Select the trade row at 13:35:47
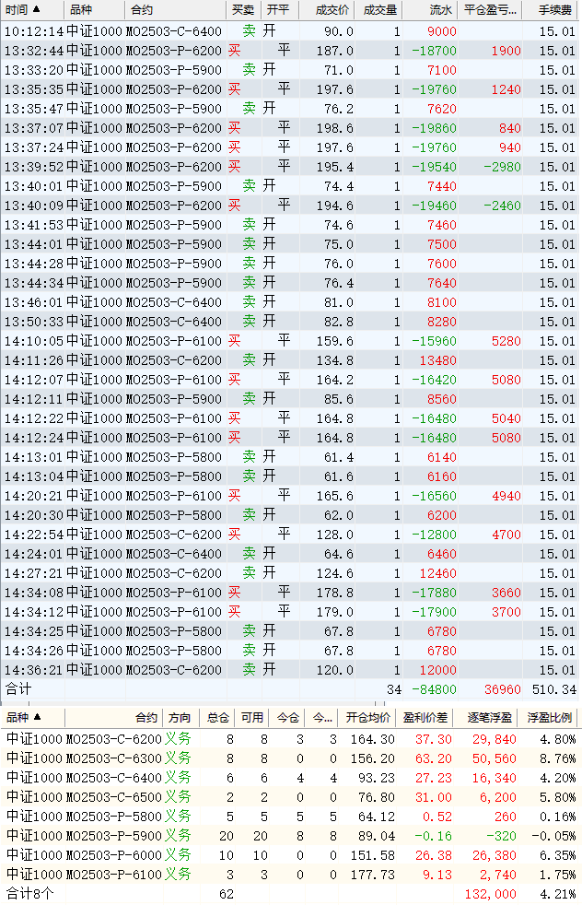 click(290, 109)
